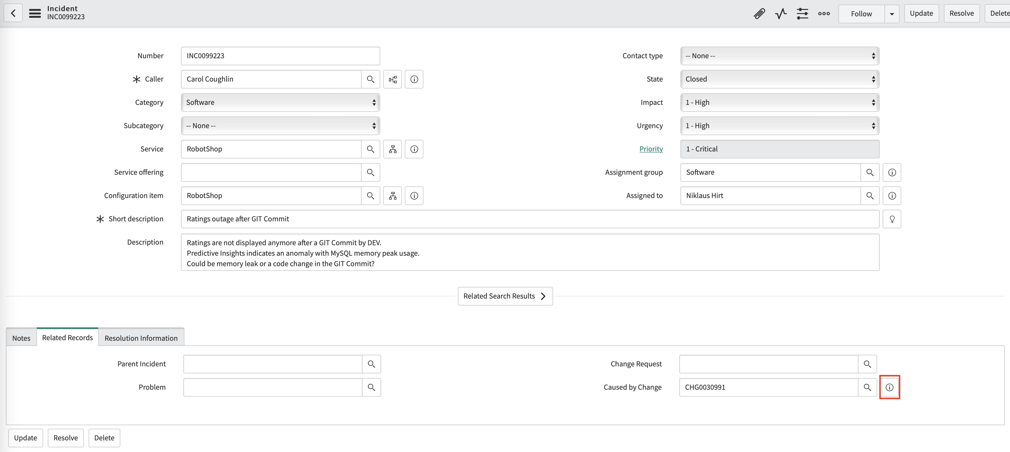Click the bottom Resolve button
The image size is (1010, 452).
pyautogui.click(x=66, y=438)
